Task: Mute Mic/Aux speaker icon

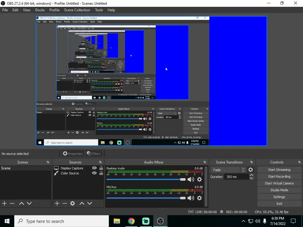Action: (191, 198)
